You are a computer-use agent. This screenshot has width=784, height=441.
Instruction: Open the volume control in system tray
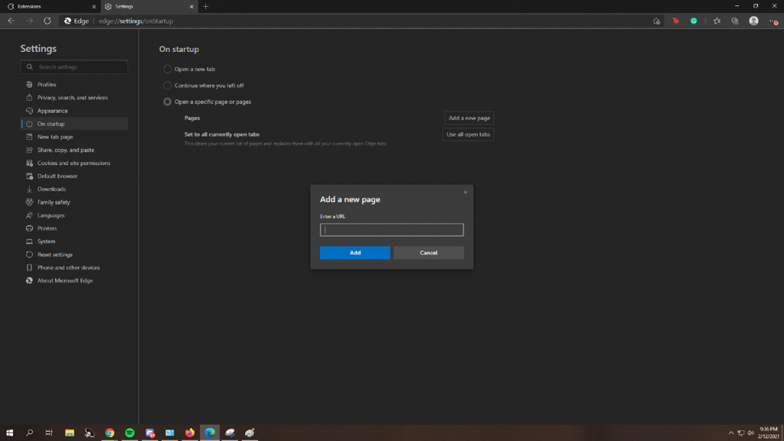click(x=750, y=433)
